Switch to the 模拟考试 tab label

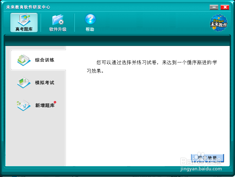click(x=44, y=82)
